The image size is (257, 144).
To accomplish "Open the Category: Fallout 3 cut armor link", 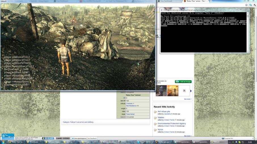I will 78,122.
